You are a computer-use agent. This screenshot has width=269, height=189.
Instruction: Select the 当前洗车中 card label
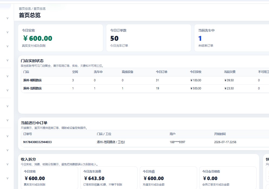click(206, 30)
